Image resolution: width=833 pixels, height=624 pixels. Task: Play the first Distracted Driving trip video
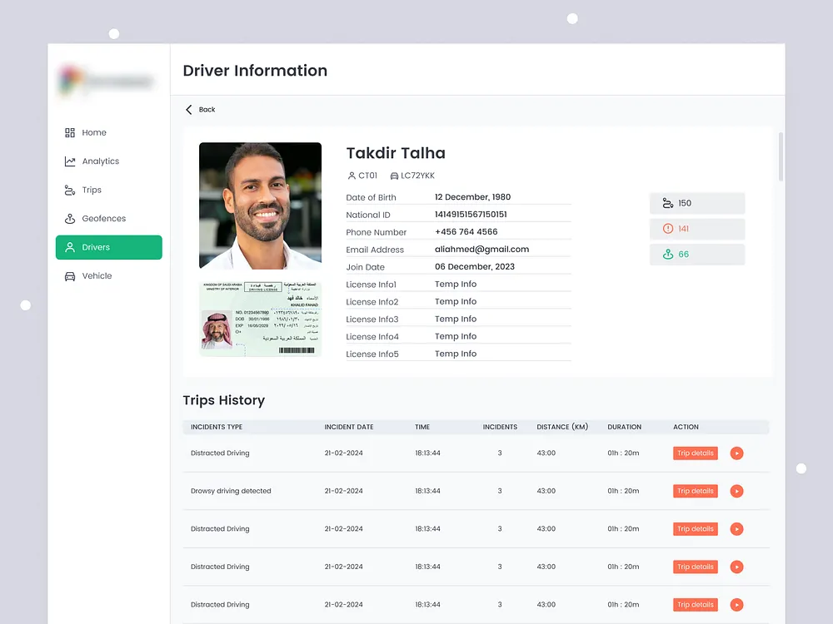pos(736,453)
